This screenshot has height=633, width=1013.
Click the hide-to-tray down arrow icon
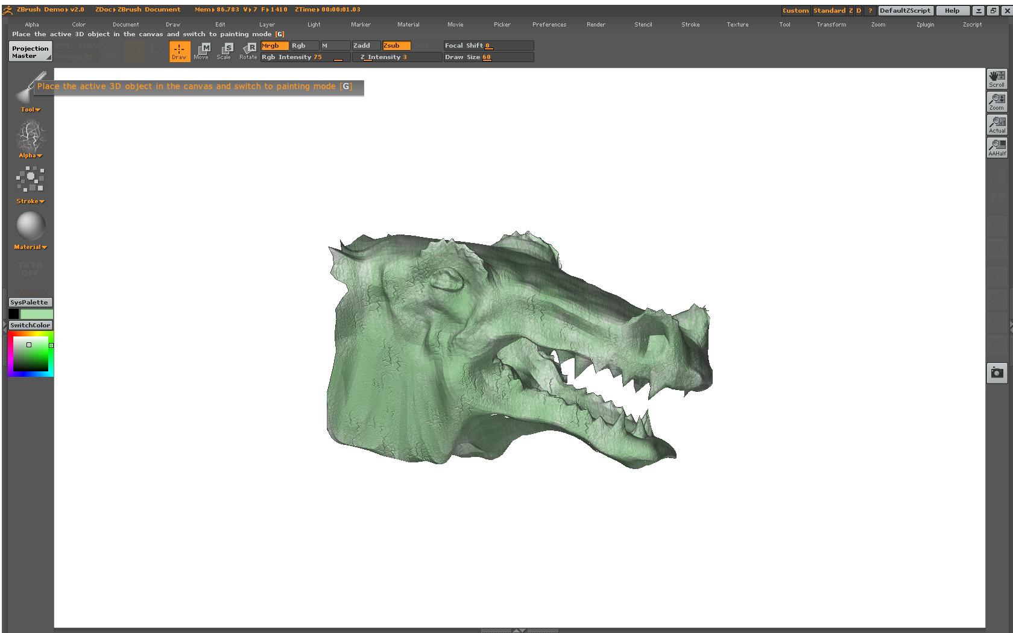(979, 11)
